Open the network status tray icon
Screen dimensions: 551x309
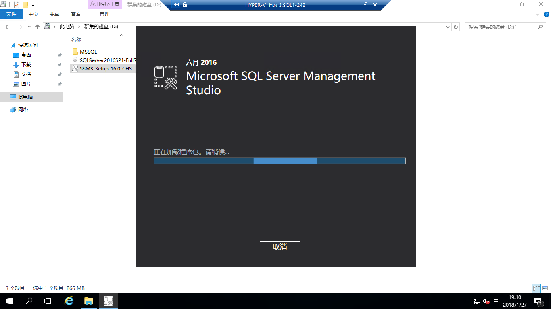pos(477,301)
